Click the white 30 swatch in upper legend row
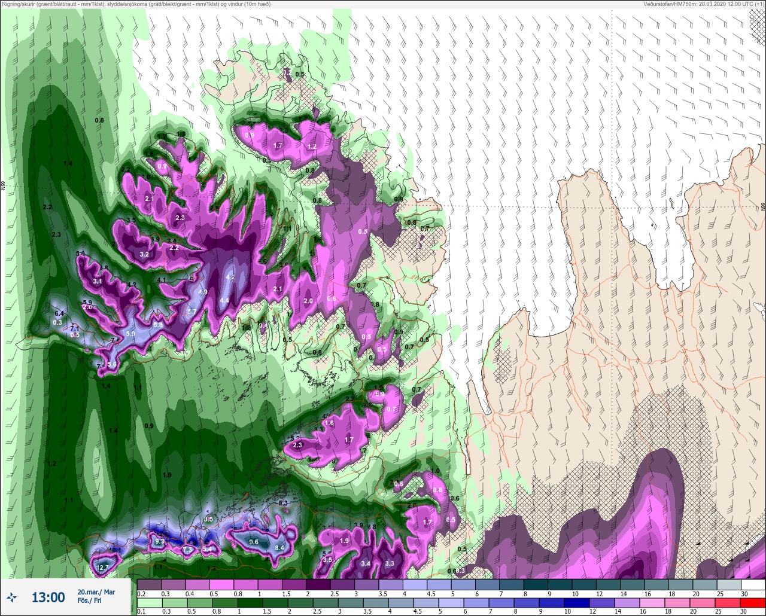The height and width of the screenshot is (616, 766). [753, 584]
